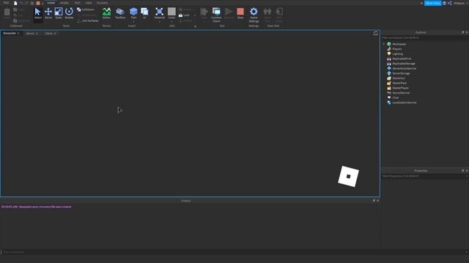Undock the Properties panel
The height and width of the screenshot is (263, 469).
click(x=462, y=171)
